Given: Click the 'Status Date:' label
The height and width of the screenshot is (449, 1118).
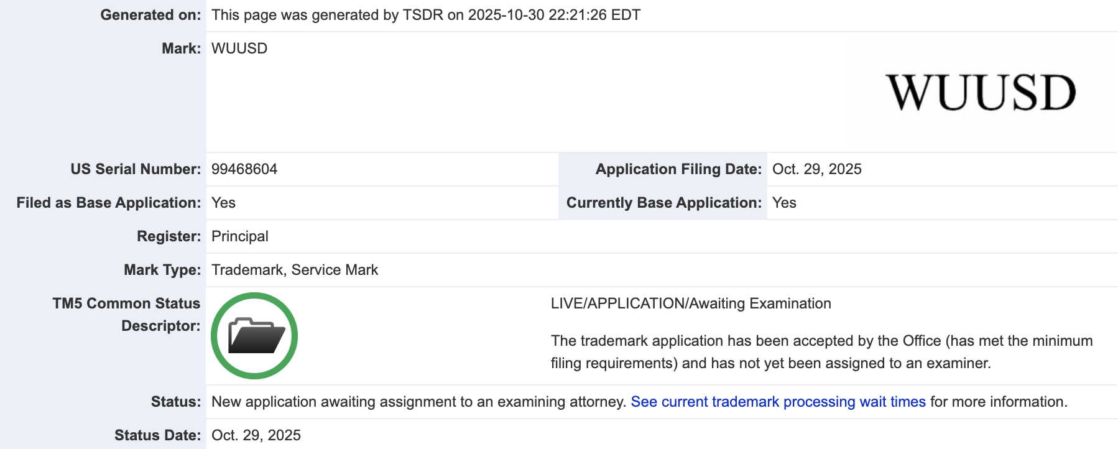Looking at the screenshot, I should click(x=157, y=435).
